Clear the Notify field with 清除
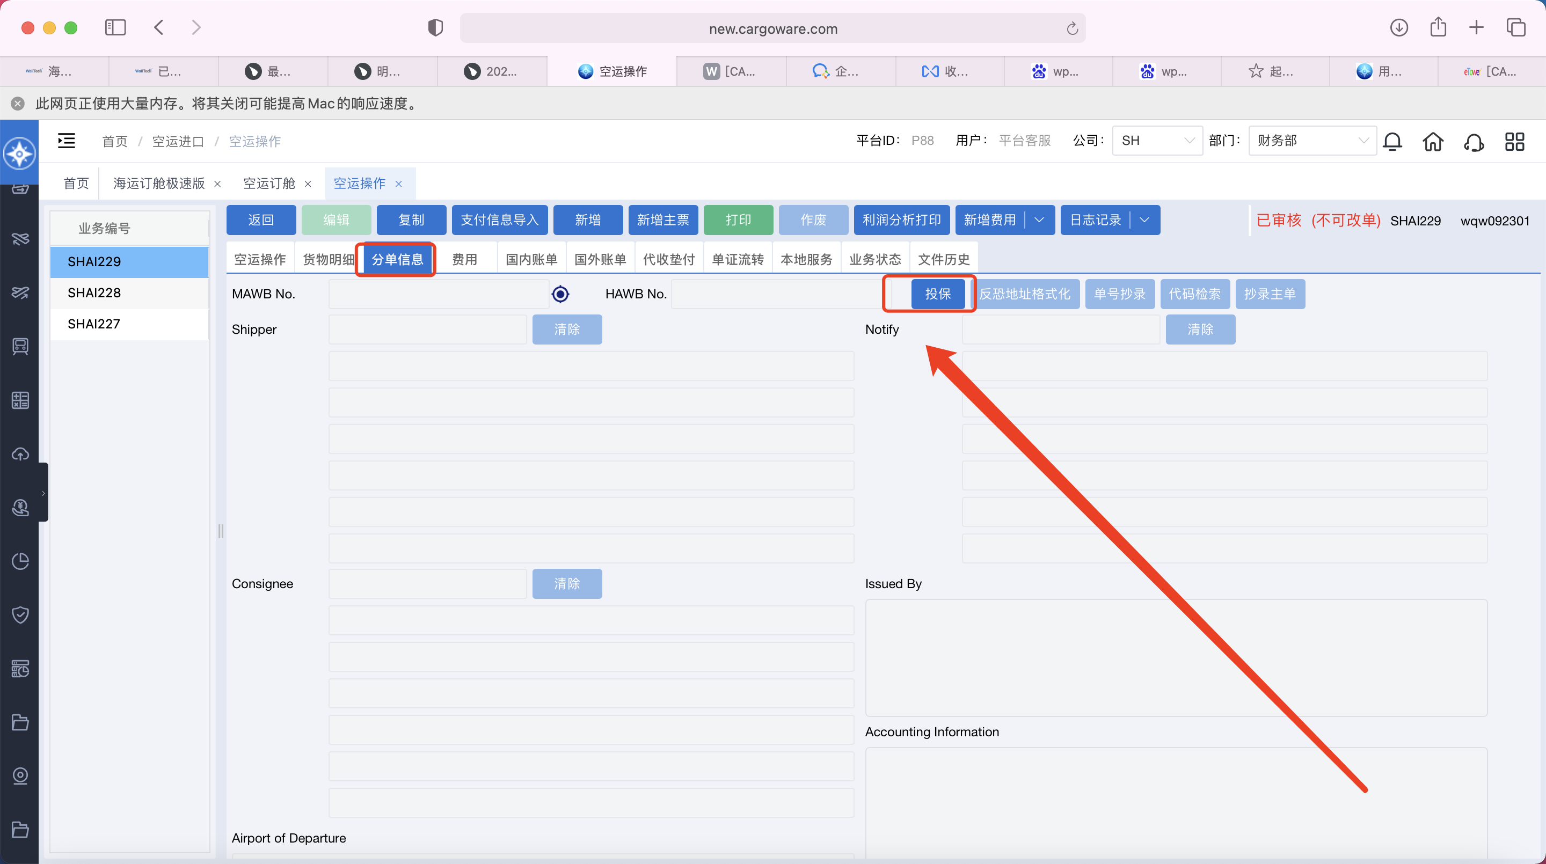1546x864 pixels. 1200,330
